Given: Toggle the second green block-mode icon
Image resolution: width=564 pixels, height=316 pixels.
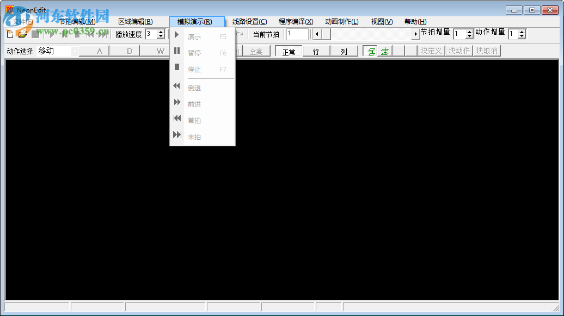Looking at the screenshot, I should click(385, 51).
